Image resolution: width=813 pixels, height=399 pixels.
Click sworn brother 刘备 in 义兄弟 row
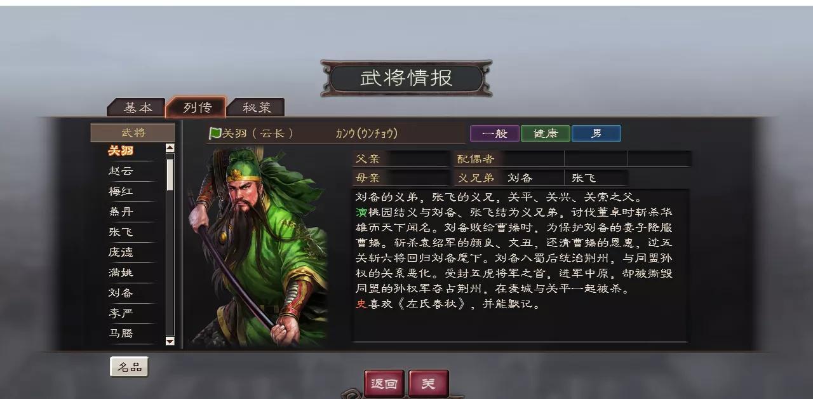[x=520, y=178]
